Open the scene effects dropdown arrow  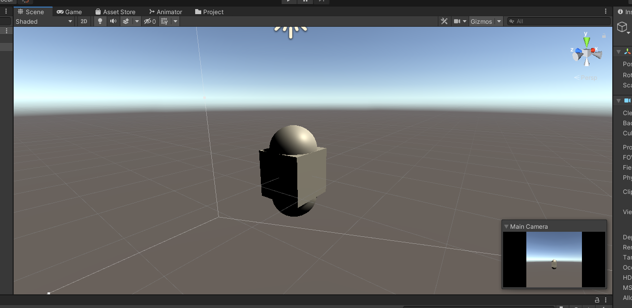point(137,21)
